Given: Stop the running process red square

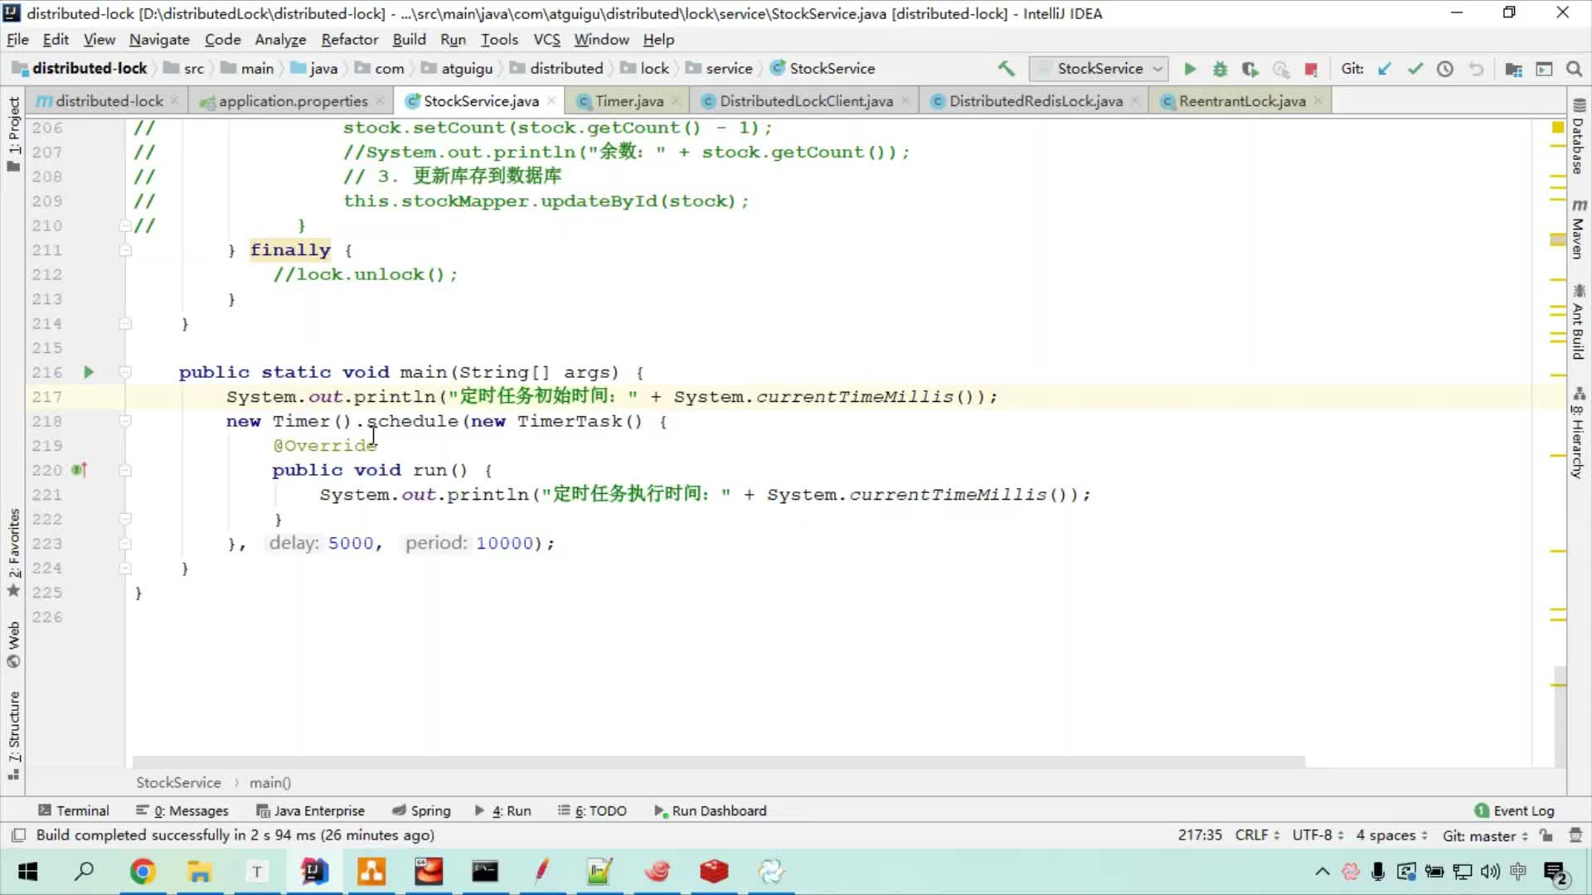Looking at the screenshot, I should [x=1311, y=69].
